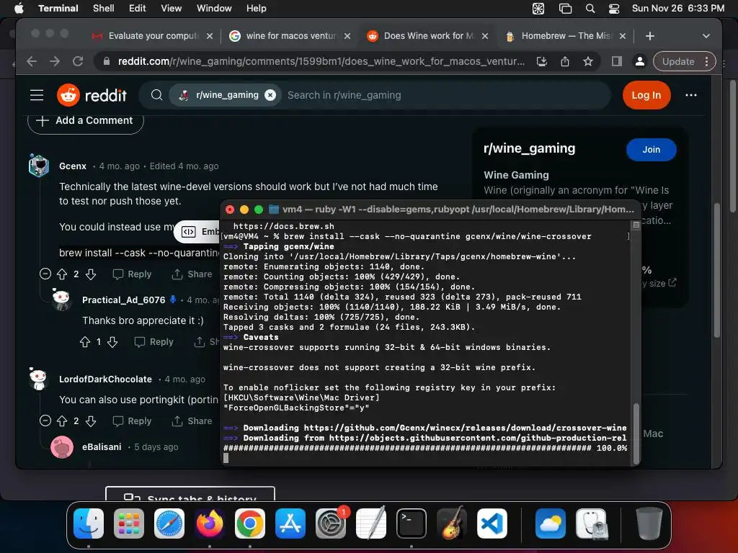Viewport: 738px width, 553px height.
Task: Open eBalisani user profile
Action: pos(102,446)
